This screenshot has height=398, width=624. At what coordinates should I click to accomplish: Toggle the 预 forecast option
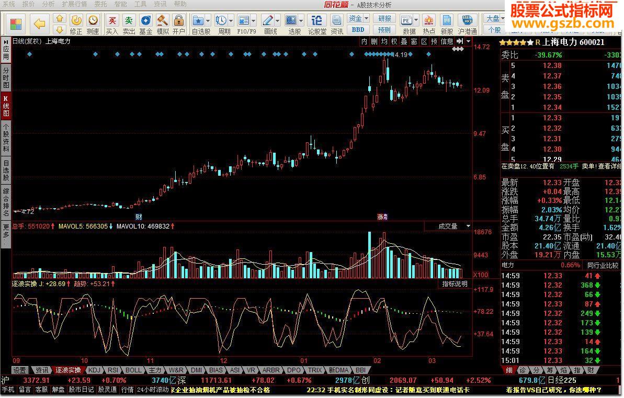pyautogui.click(x=434, y=41)
